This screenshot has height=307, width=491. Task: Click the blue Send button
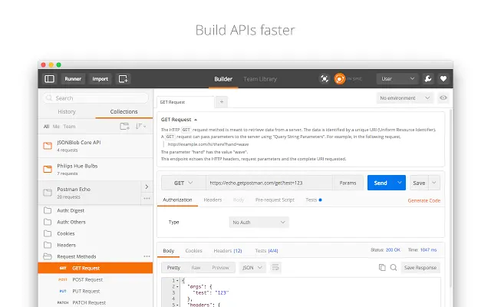(x=381, y=183)
